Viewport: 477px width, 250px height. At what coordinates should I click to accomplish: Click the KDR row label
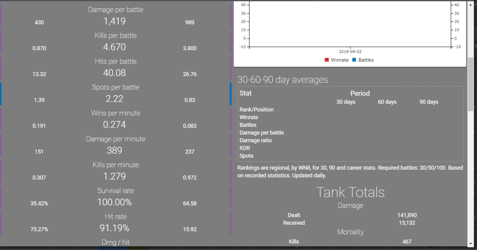(245, 148)
